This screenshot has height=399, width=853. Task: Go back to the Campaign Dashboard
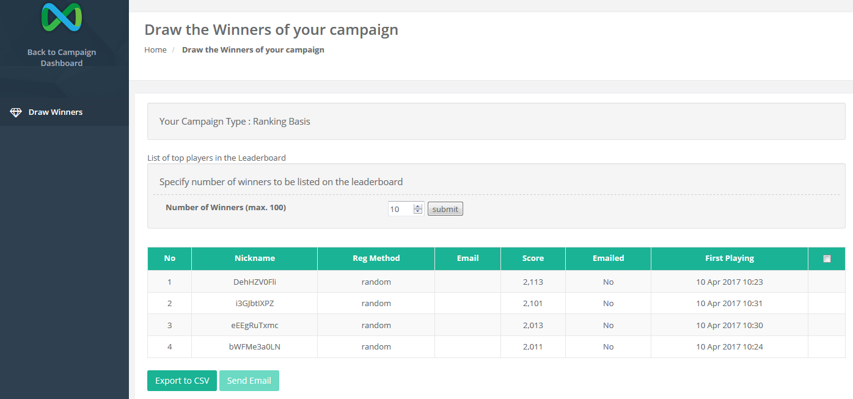tap(61, 57)
